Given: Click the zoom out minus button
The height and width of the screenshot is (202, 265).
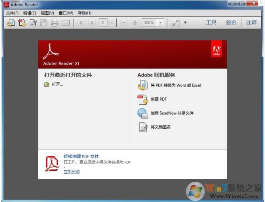Looking at the screenshot, I should coord(124,22).
